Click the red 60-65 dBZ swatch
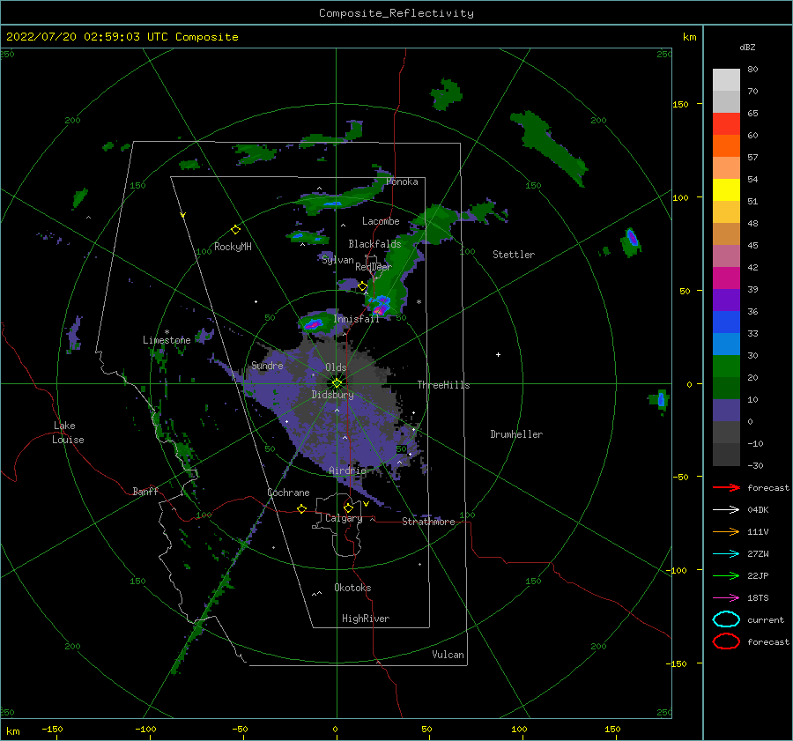 pos(726,124)
